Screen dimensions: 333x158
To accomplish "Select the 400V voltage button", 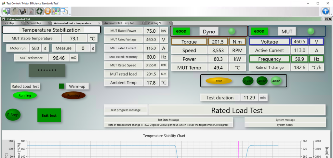I will (x=262, y=81).
